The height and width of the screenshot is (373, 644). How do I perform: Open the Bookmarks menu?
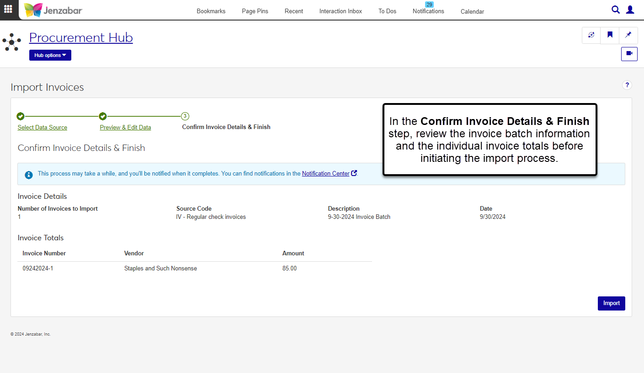click(211, 11)
